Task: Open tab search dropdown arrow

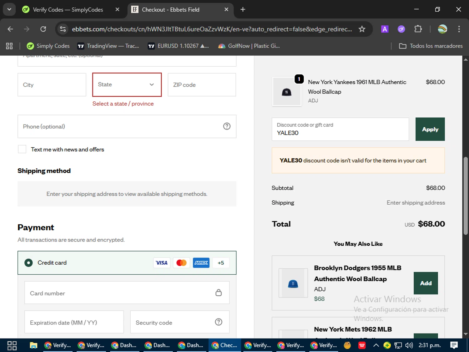Action: click(9, 9)
